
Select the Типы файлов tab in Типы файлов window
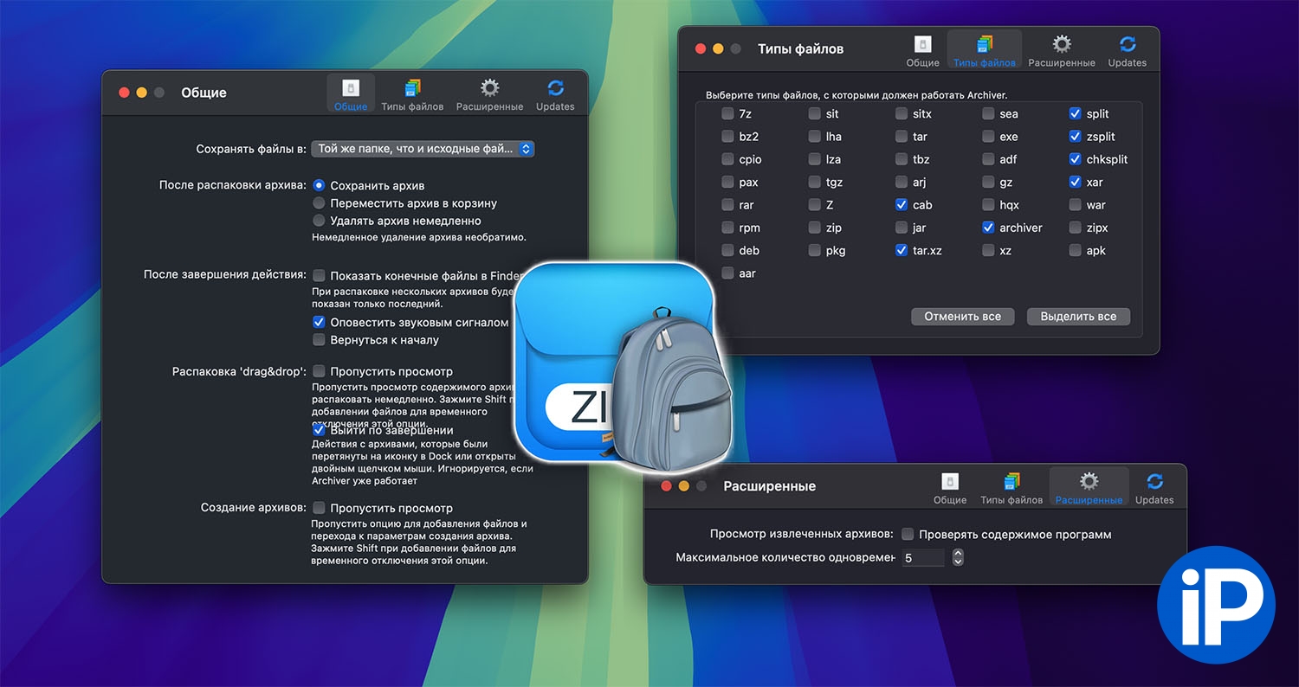click(x=984, y=49)
